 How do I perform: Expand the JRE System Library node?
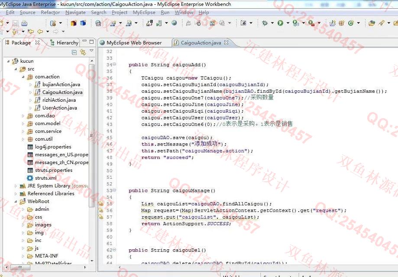16,186
